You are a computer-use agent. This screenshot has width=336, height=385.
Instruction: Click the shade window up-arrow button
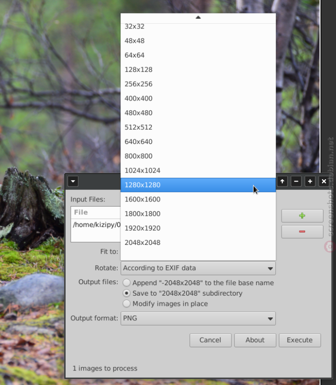coord(282,182)
